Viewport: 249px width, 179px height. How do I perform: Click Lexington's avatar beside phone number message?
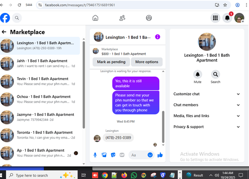pos(97,138)
